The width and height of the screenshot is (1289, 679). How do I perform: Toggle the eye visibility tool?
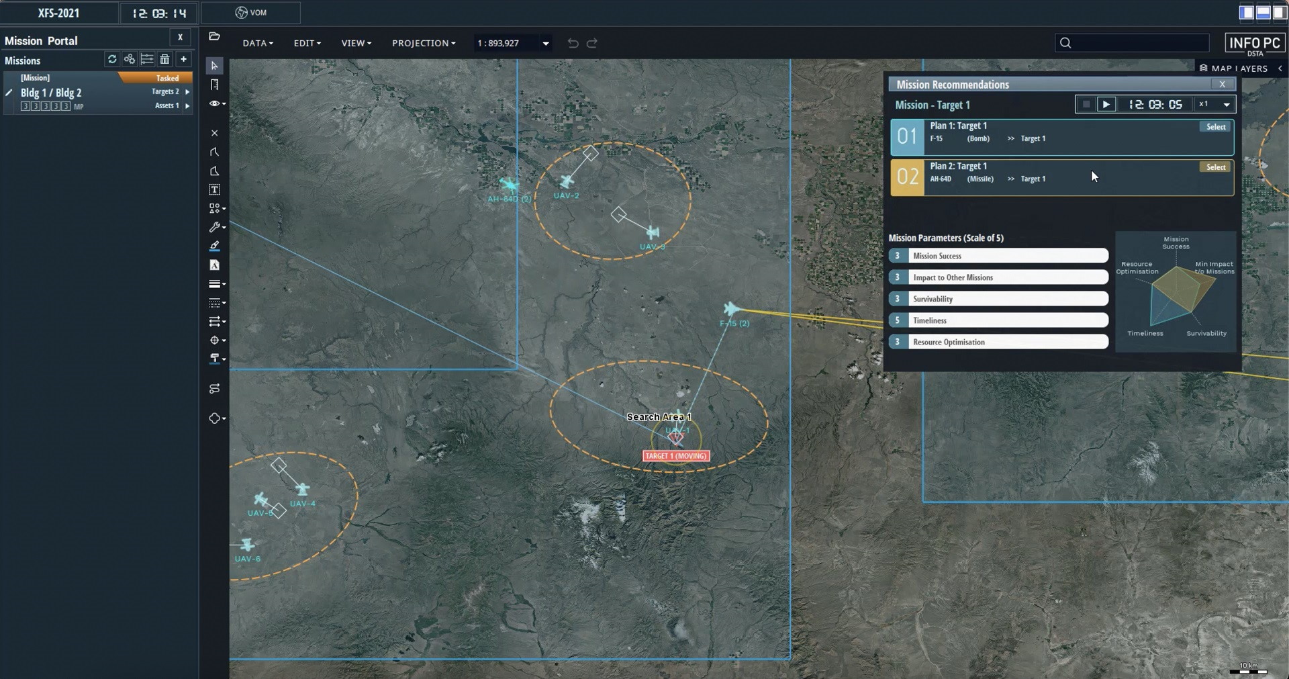tap(214, 103)
